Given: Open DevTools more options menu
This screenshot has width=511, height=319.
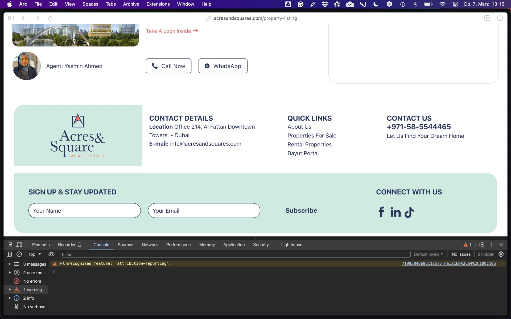Looking at the screenshot, I should click(492, 245).
